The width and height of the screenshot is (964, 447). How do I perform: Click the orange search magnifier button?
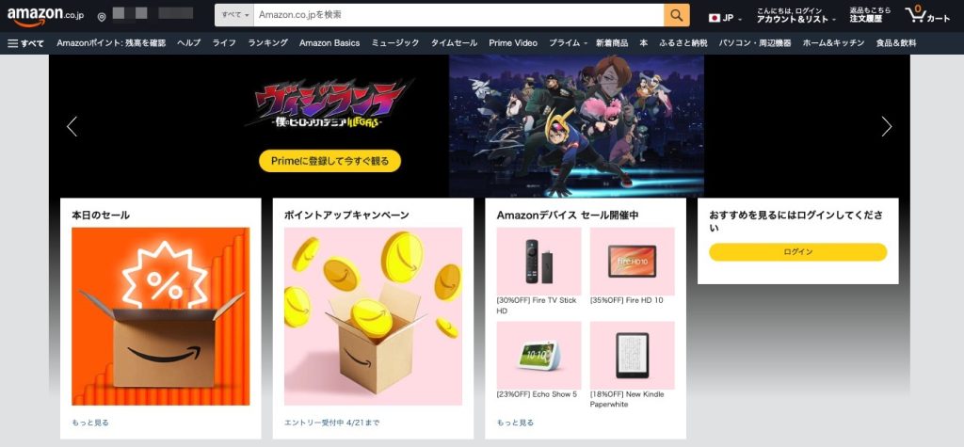click(x=676, y=15)
